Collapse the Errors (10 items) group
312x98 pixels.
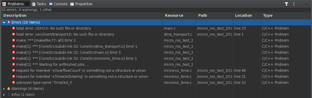point(4,23)
